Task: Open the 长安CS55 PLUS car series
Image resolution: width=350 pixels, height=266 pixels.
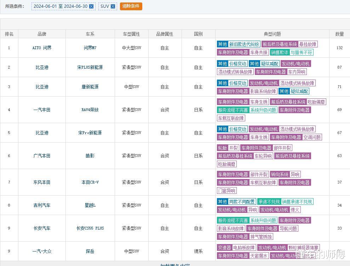Action: pos(90,228)
